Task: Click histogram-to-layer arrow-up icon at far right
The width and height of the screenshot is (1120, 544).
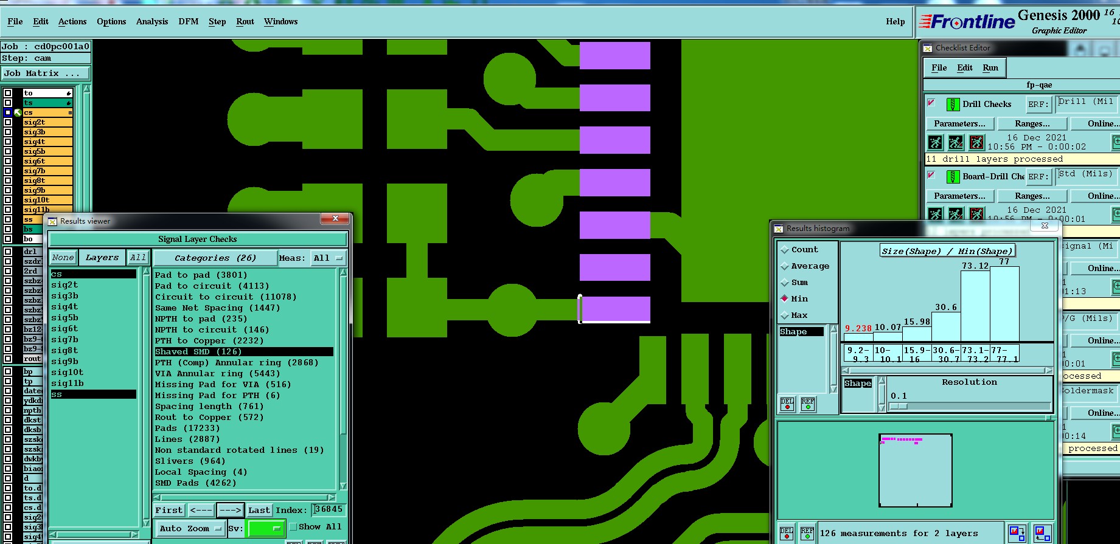Action: [1042, 533]
